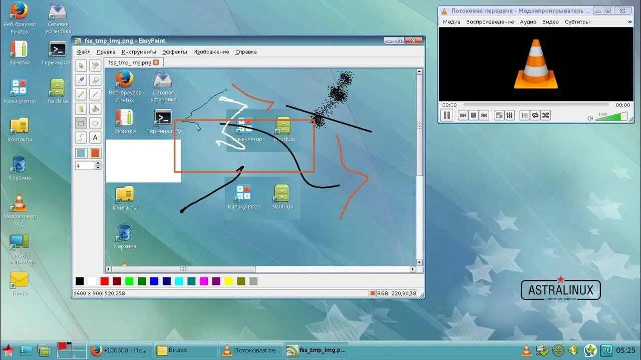Stop playback in VLC
This screenshot has height=360, width=641.
point(473,115)
